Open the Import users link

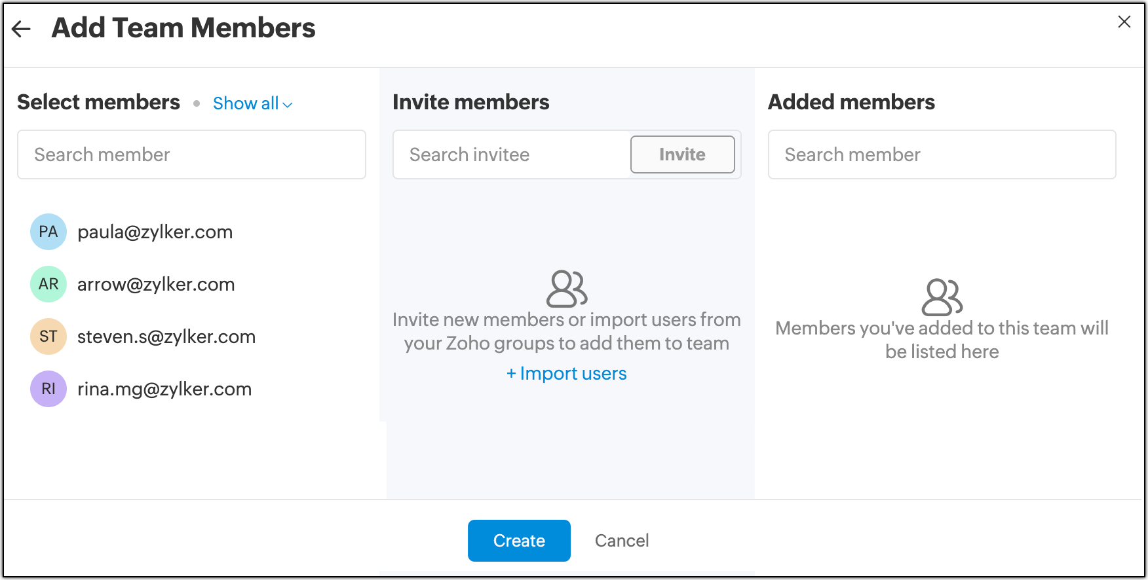[x=567, y=373]
